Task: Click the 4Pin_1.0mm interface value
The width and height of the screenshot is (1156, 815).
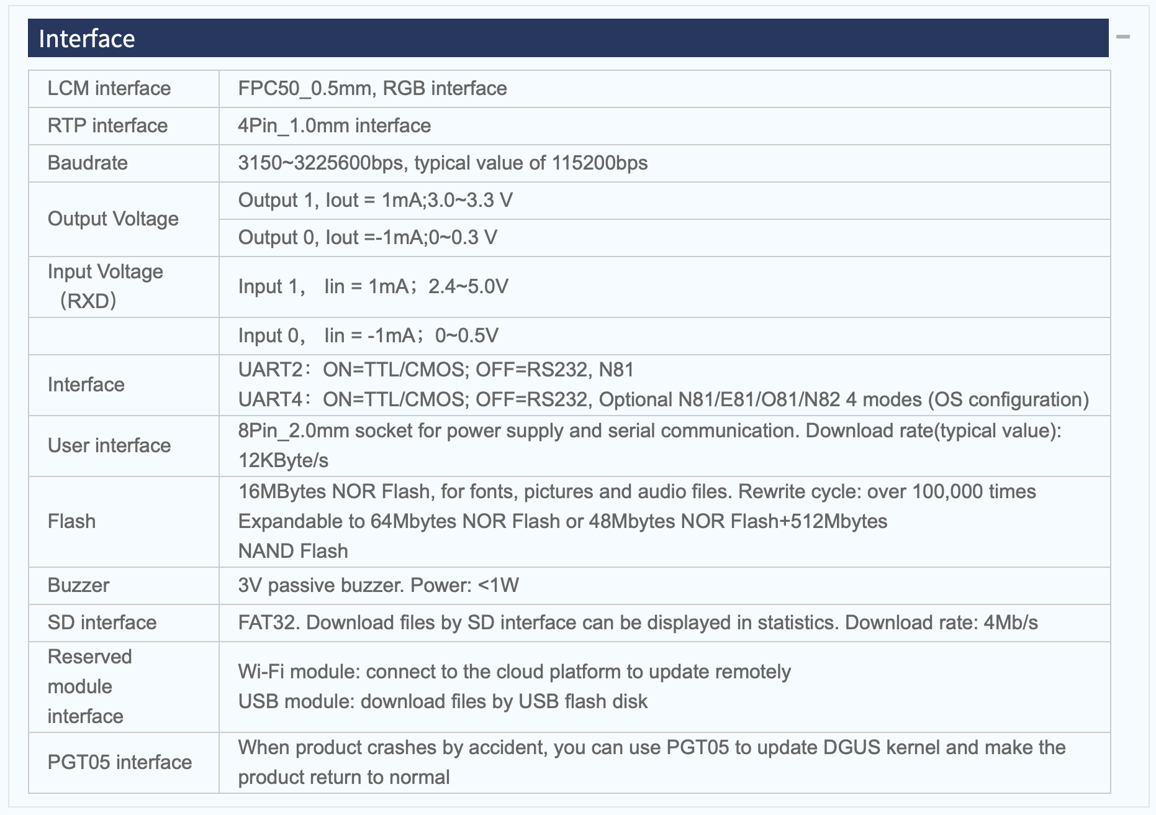Action: [334, 126]
